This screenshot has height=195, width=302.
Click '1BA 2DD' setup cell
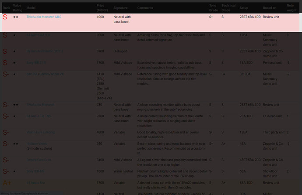pyautogui.click(x=246, y=63)
